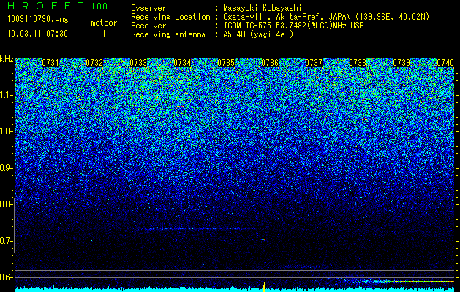The height and width of the screenshot is (292, 460).
Task: Click the HROFFT 1.0.0 title text
Action: (x=58, y=6)
